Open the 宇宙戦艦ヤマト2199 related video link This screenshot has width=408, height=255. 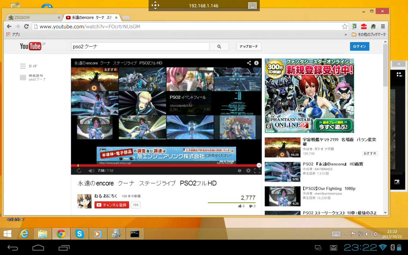tap(339, 142)
